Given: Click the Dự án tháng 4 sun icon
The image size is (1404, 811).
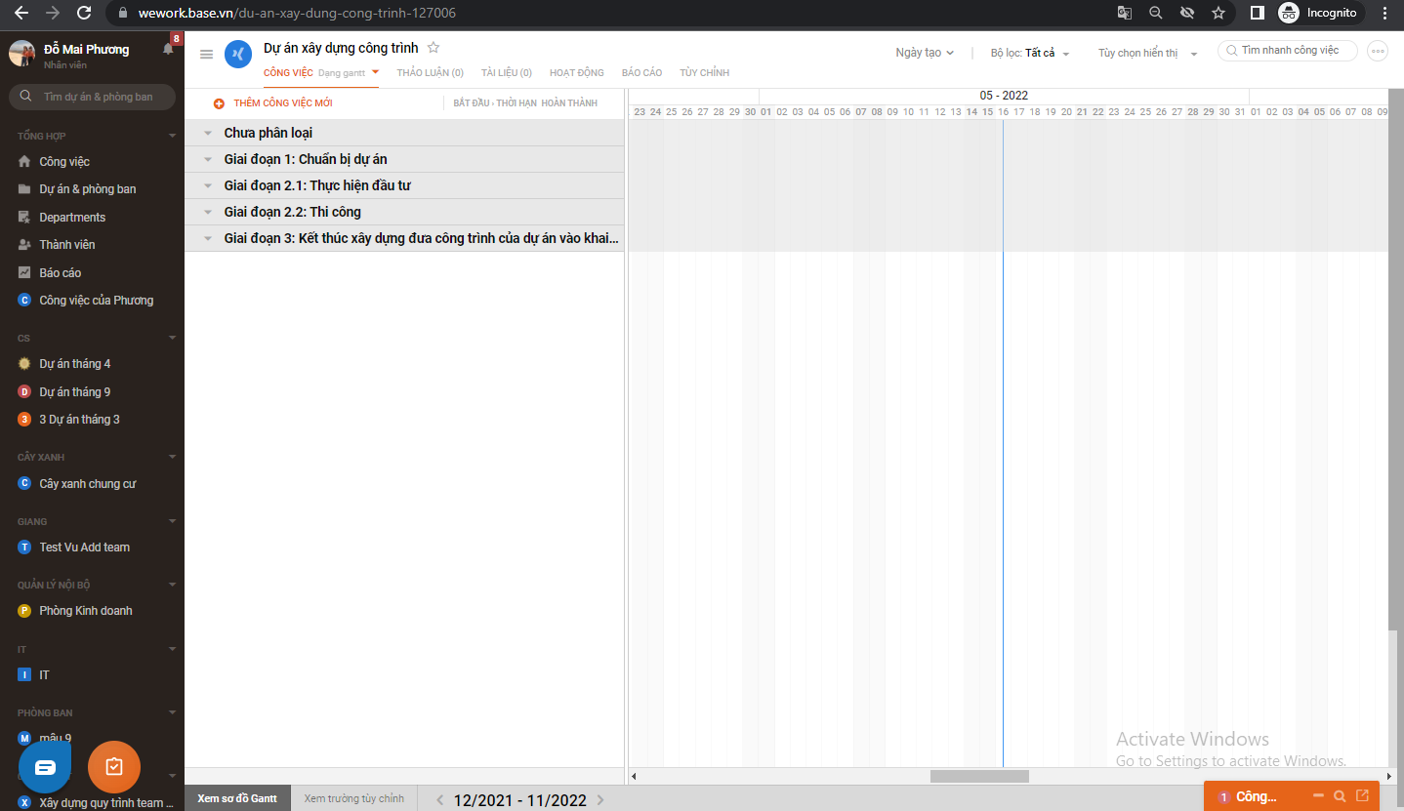Looking at the screenshot, I should click(x=24, y=364).
